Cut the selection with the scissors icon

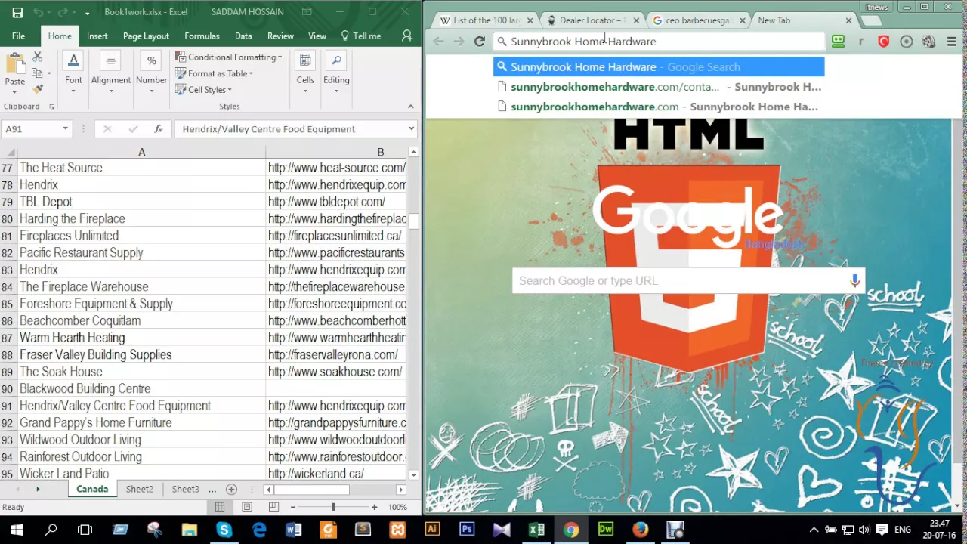37,57
